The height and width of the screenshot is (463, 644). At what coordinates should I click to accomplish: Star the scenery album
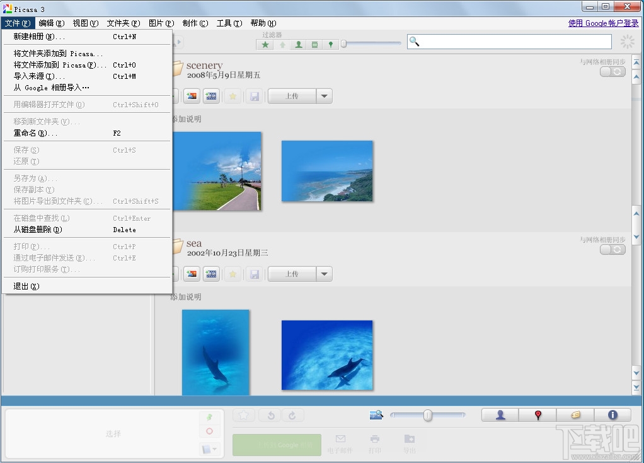pos(233,95)
